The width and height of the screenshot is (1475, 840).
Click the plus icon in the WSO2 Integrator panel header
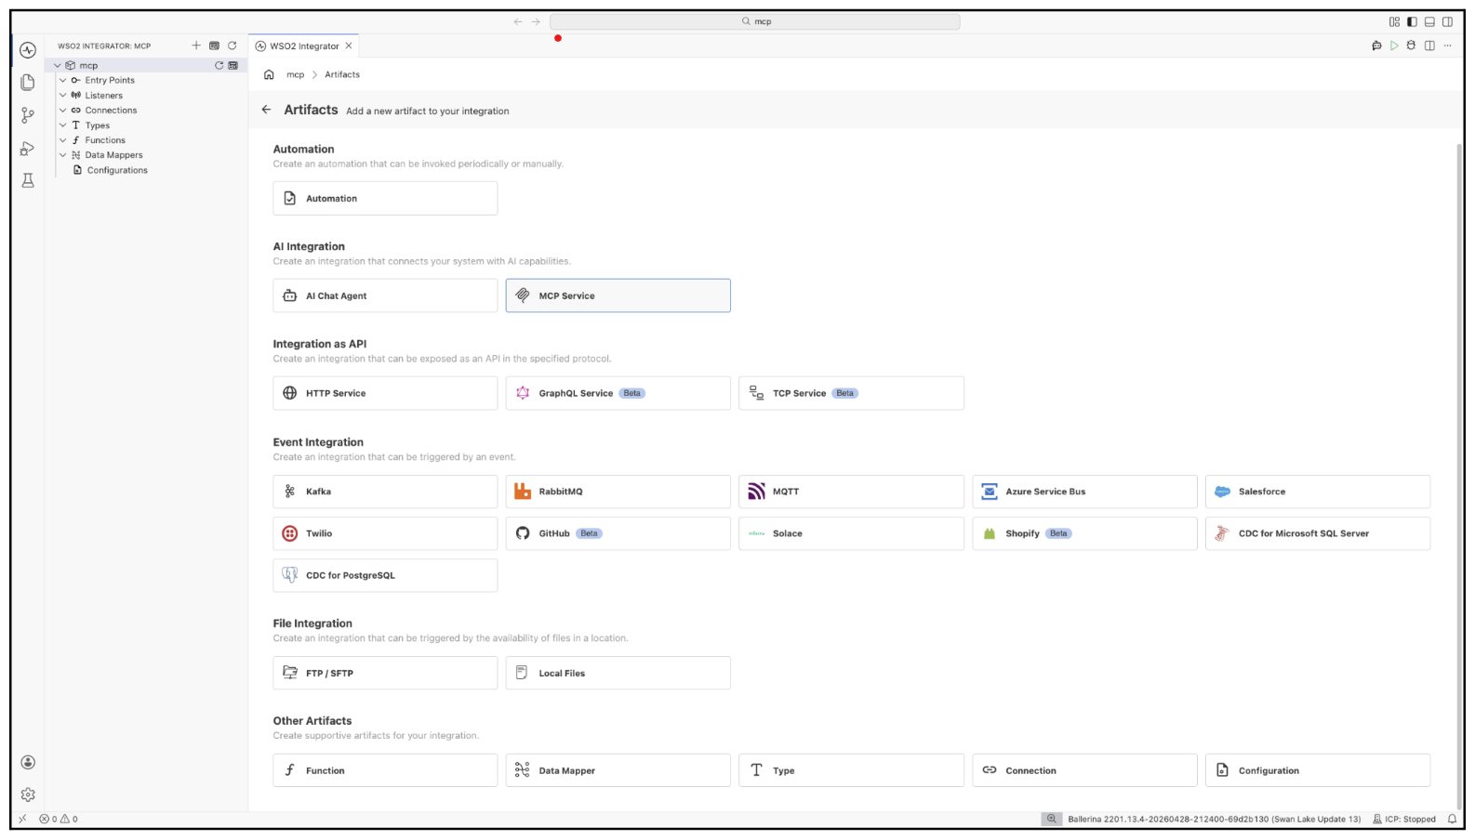click(x=196, y=46)
